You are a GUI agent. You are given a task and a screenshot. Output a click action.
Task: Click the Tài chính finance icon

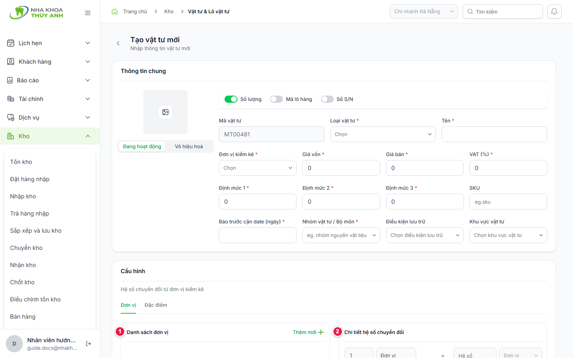pyautogui.click(x=11, y=99)
